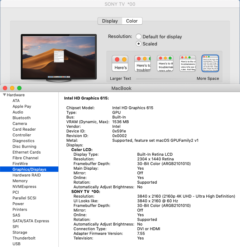Click the Metal feature set value text
The image size is (240, 247).
click(155, 140)
